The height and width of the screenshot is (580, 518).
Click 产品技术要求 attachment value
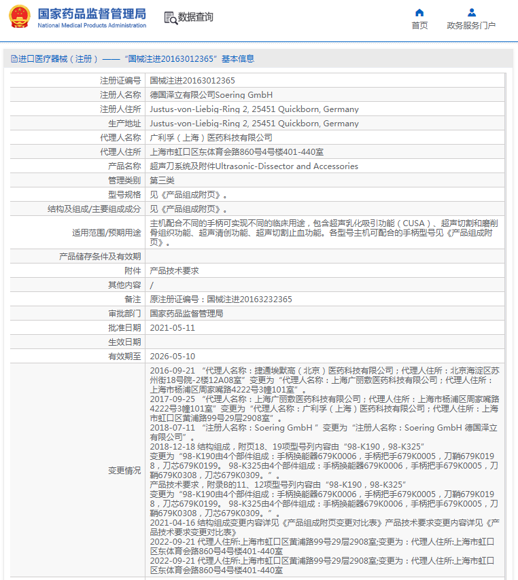point(174,271)
